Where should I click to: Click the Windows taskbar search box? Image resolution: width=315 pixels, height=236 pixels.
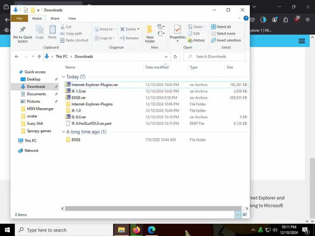tap(64, 230)
